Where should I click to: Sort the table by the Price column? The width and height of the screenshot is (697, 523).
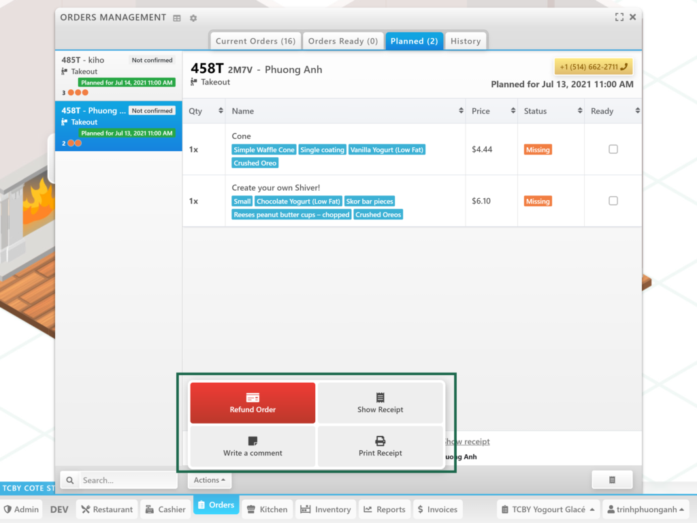click(x=490, y=111)
